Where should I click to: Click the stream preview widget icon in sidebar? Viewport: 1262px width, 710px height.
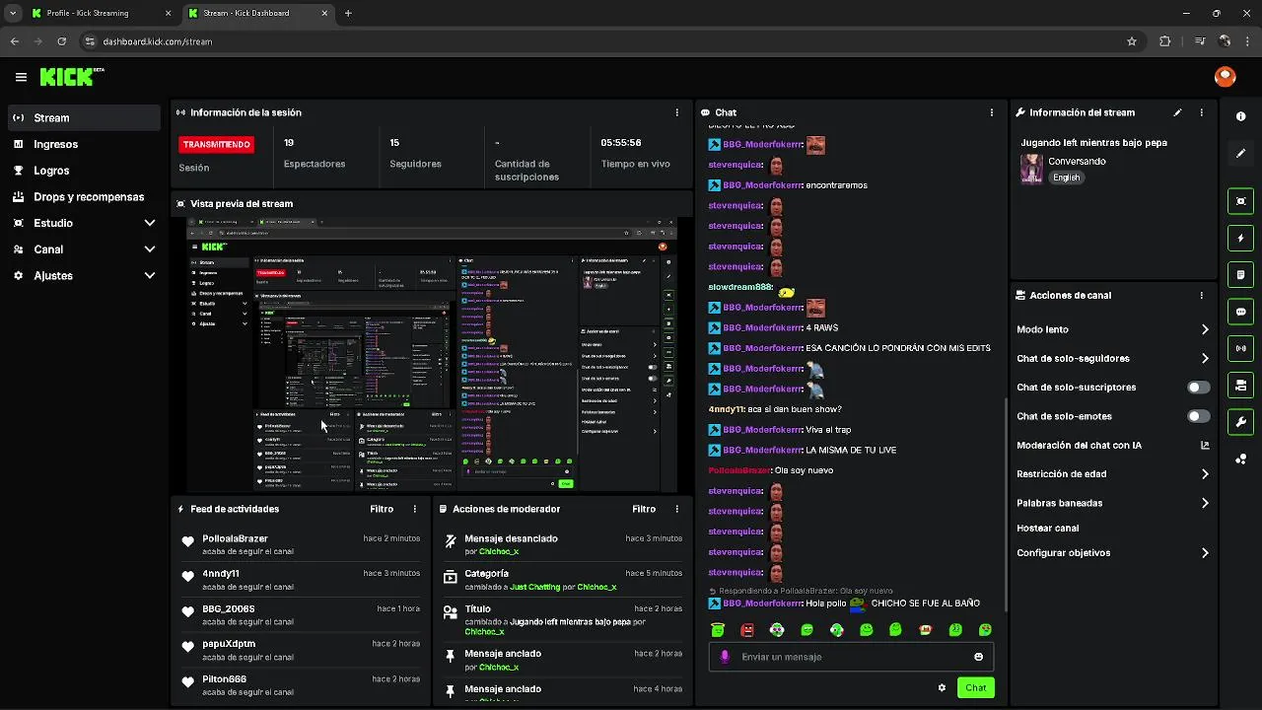[x=1240, y=201]
